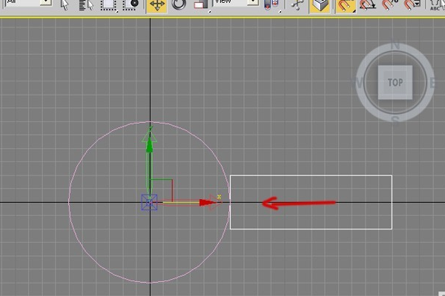
Task: Activate the Select and Manipulate tool
Action: (297, 5)
